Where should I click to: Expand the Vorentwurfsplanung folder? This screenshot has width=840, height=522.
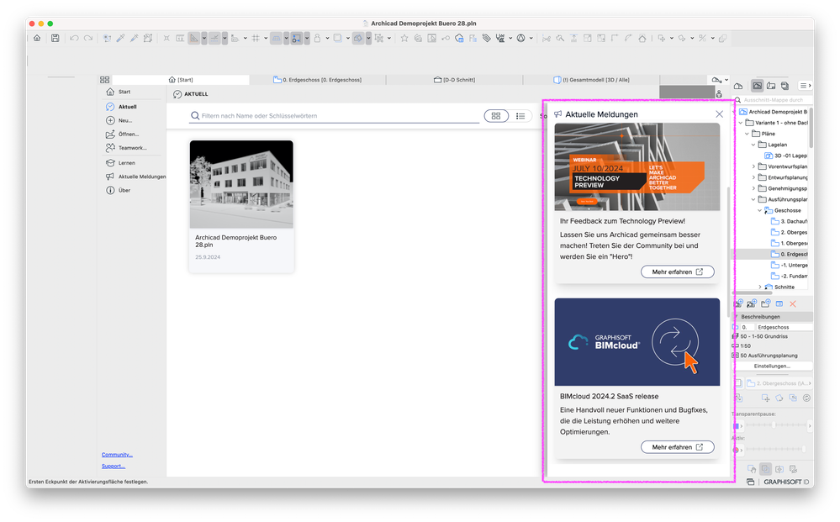(753, 166)
